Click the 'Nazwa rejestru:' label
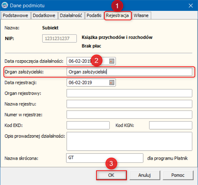198x185 pixels. (x=20, y=104)
